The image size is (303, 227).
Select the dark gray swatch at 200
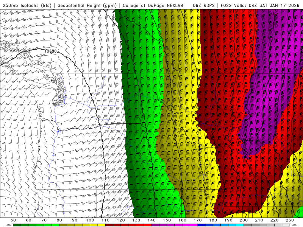pyautogui.click(x=248, y=225)
